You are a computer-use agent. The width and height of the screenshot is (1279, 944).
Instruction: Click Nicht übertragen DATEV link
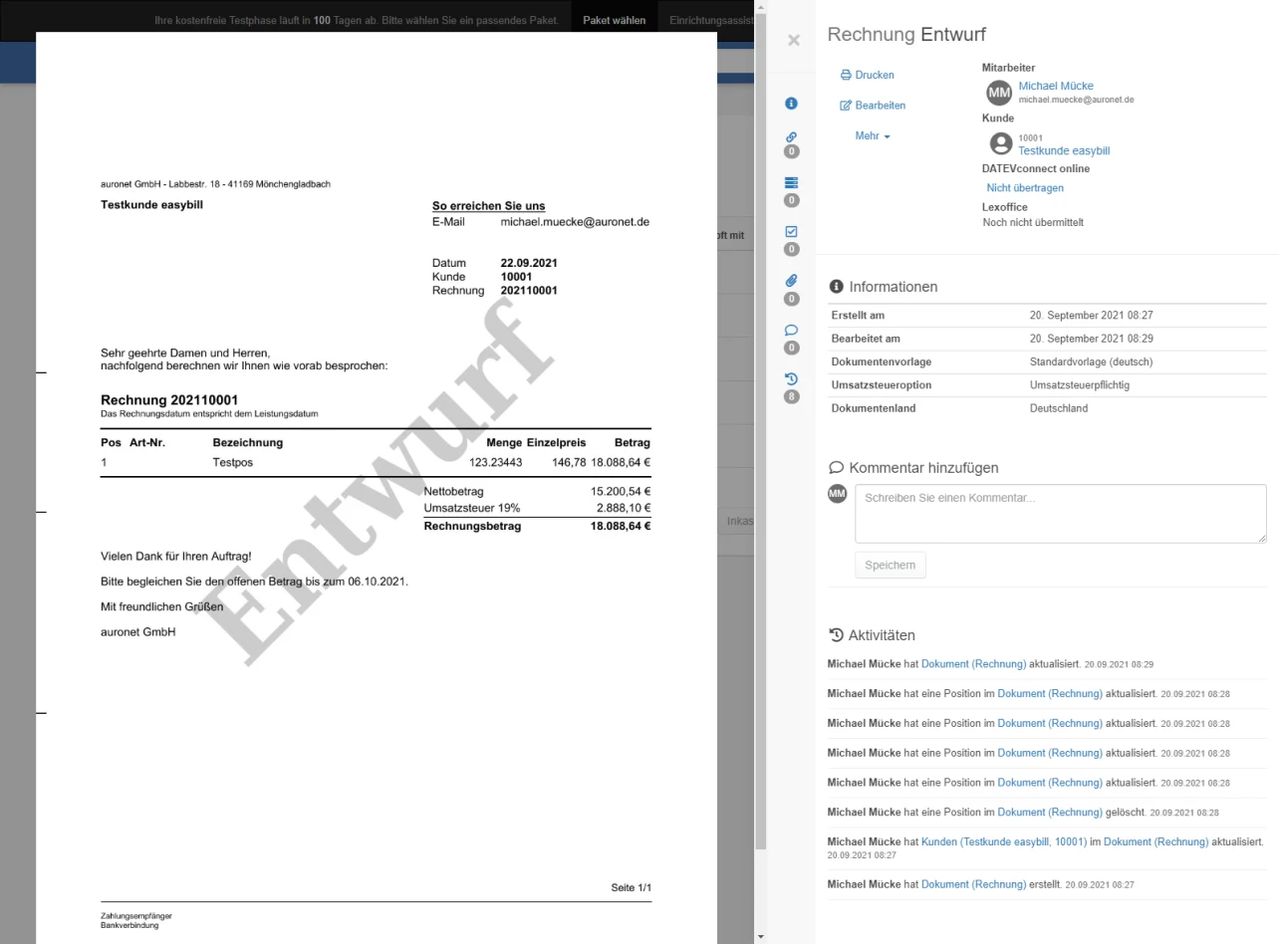tap(1025, 187)
